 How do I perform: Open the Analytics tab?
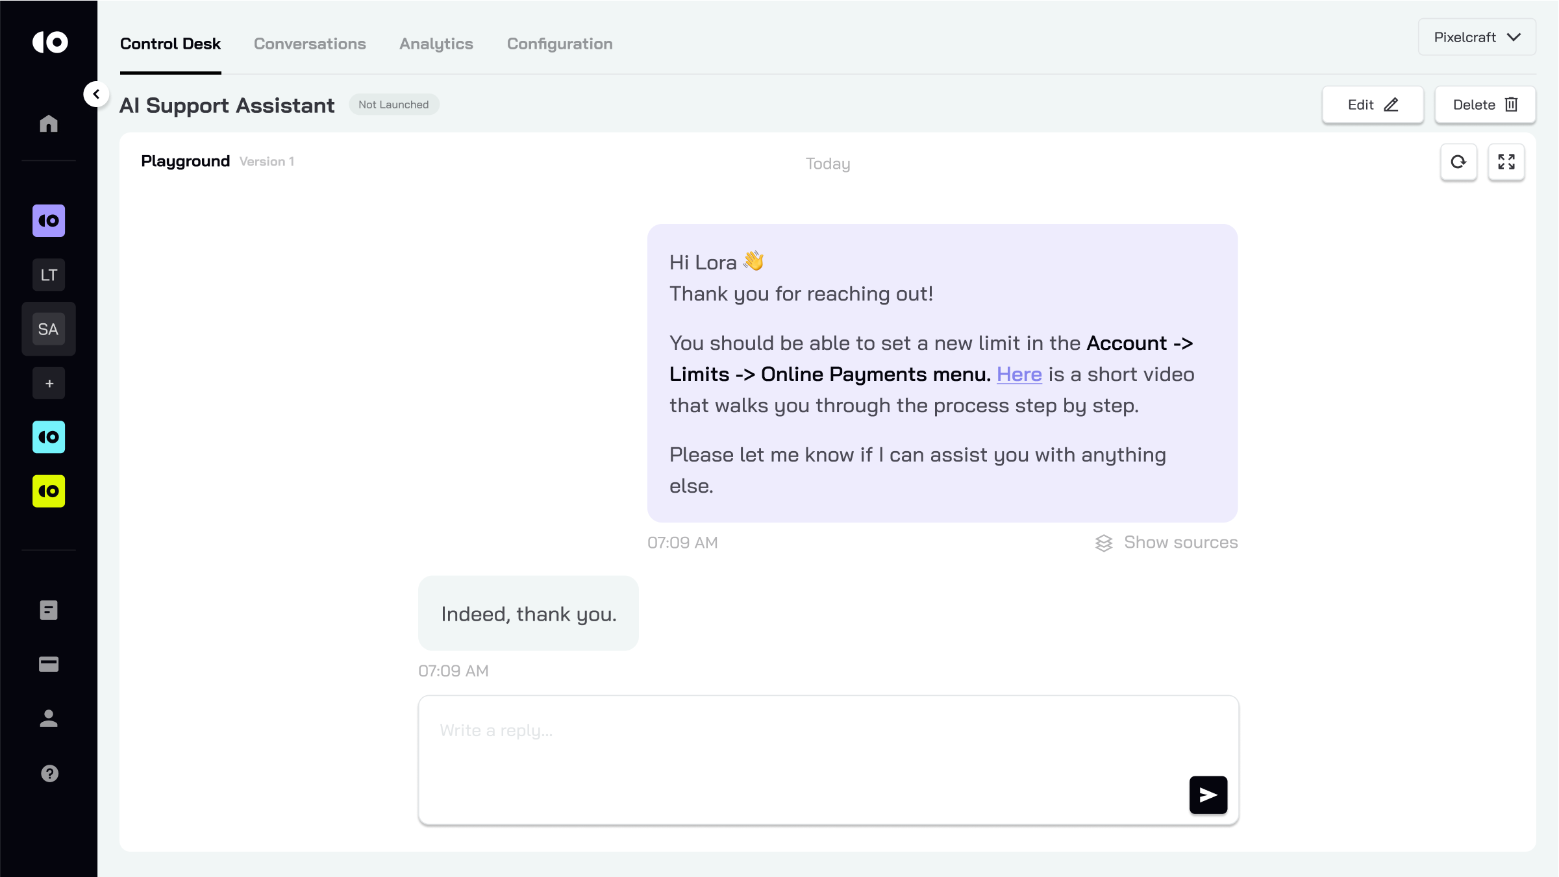click(x=436, y=43)
